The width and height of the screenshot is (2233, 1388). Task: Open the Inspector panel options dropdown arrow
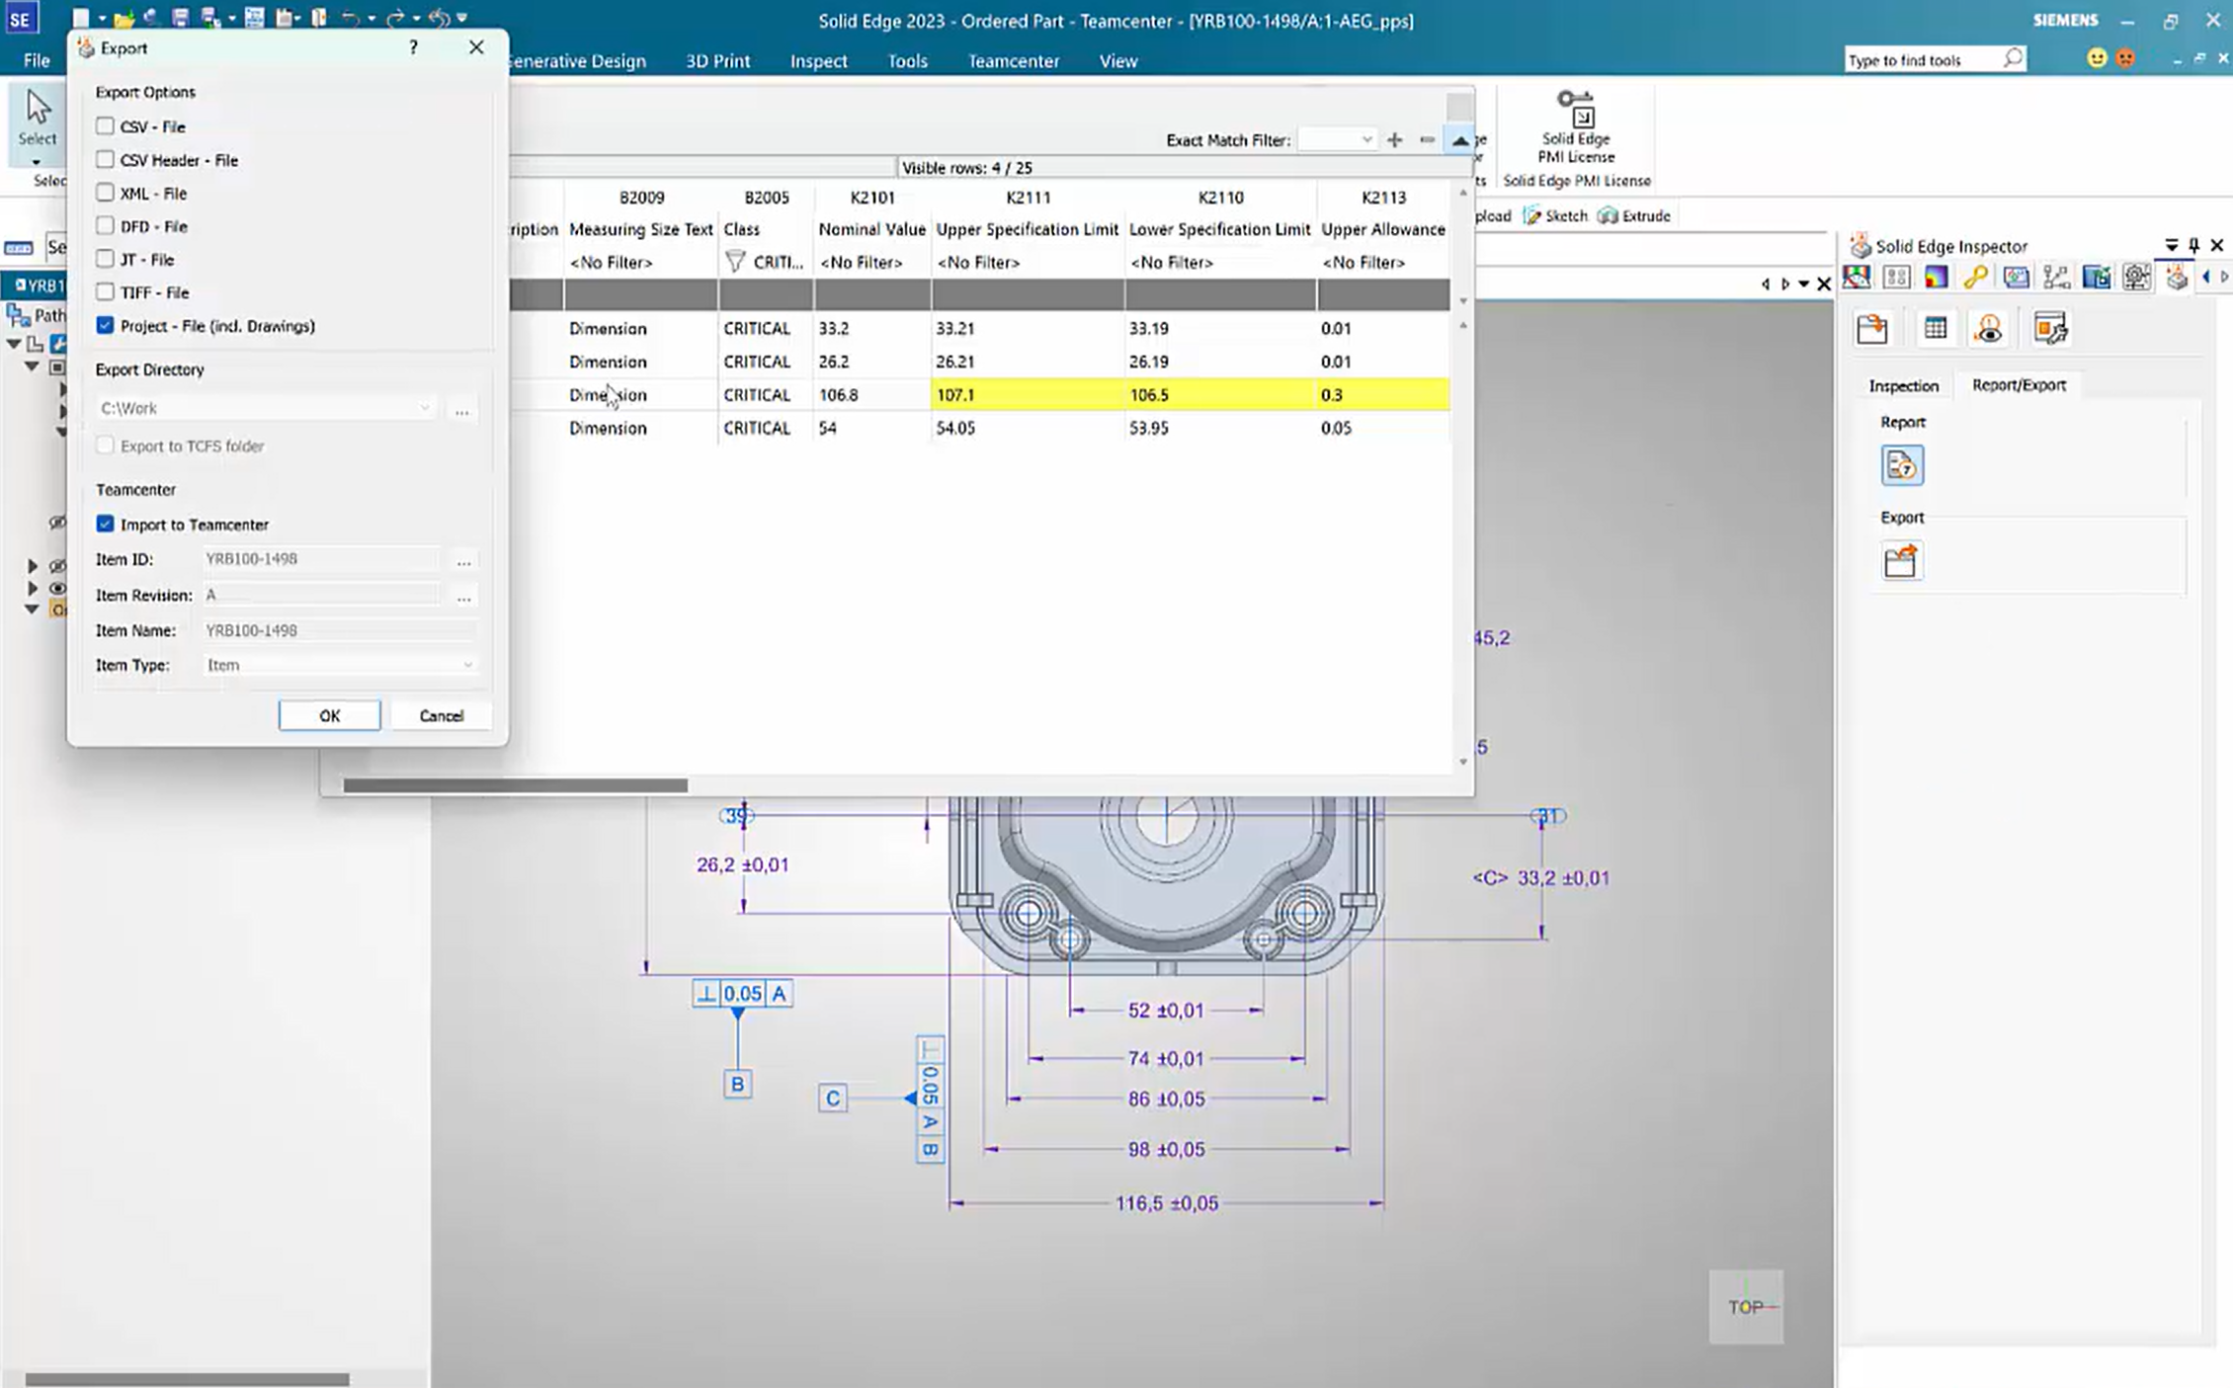pos(2171,245)
